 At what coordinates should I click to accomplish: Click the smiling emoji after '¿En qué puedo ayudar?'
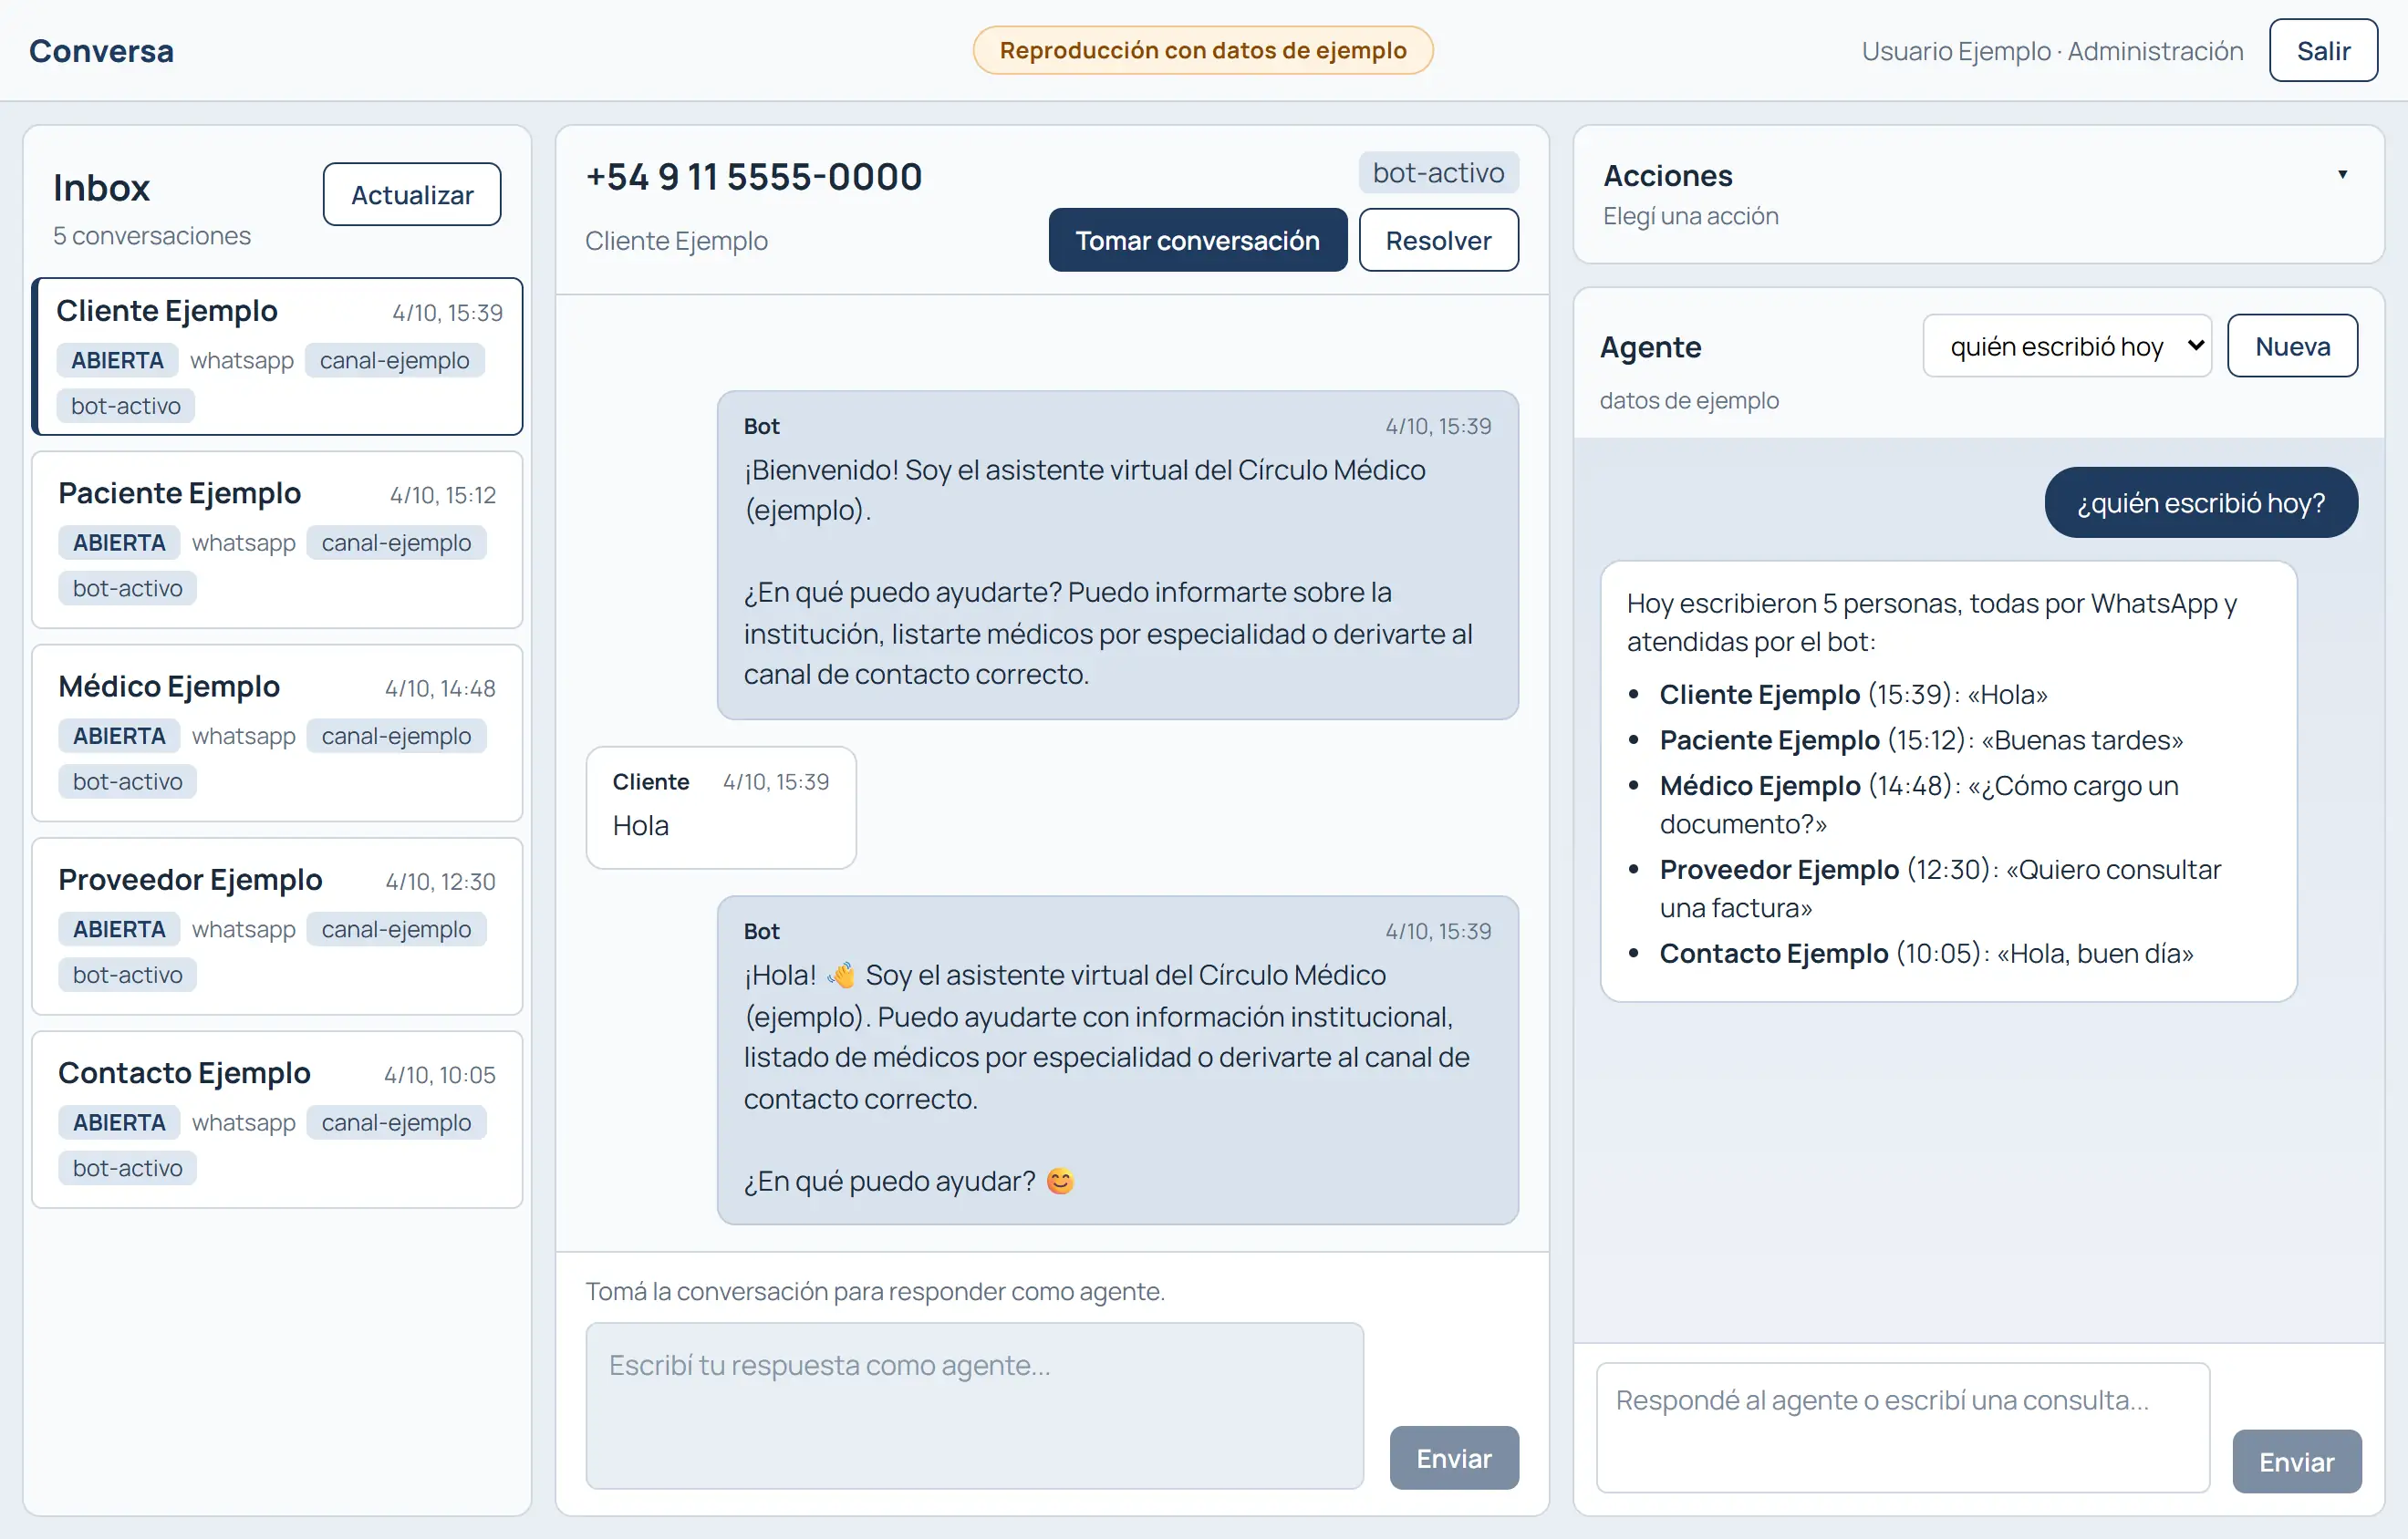click(x=1060, y=1182)
